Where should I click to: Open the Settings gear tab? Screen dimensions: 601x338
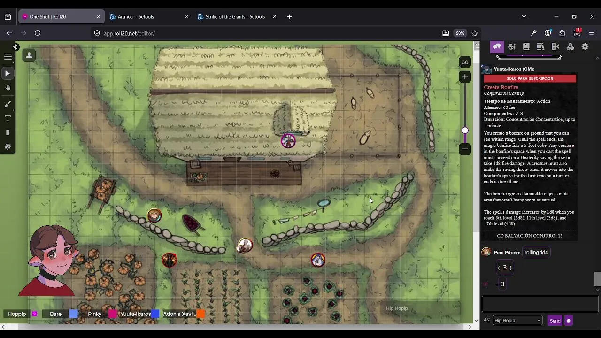point(585,46)
